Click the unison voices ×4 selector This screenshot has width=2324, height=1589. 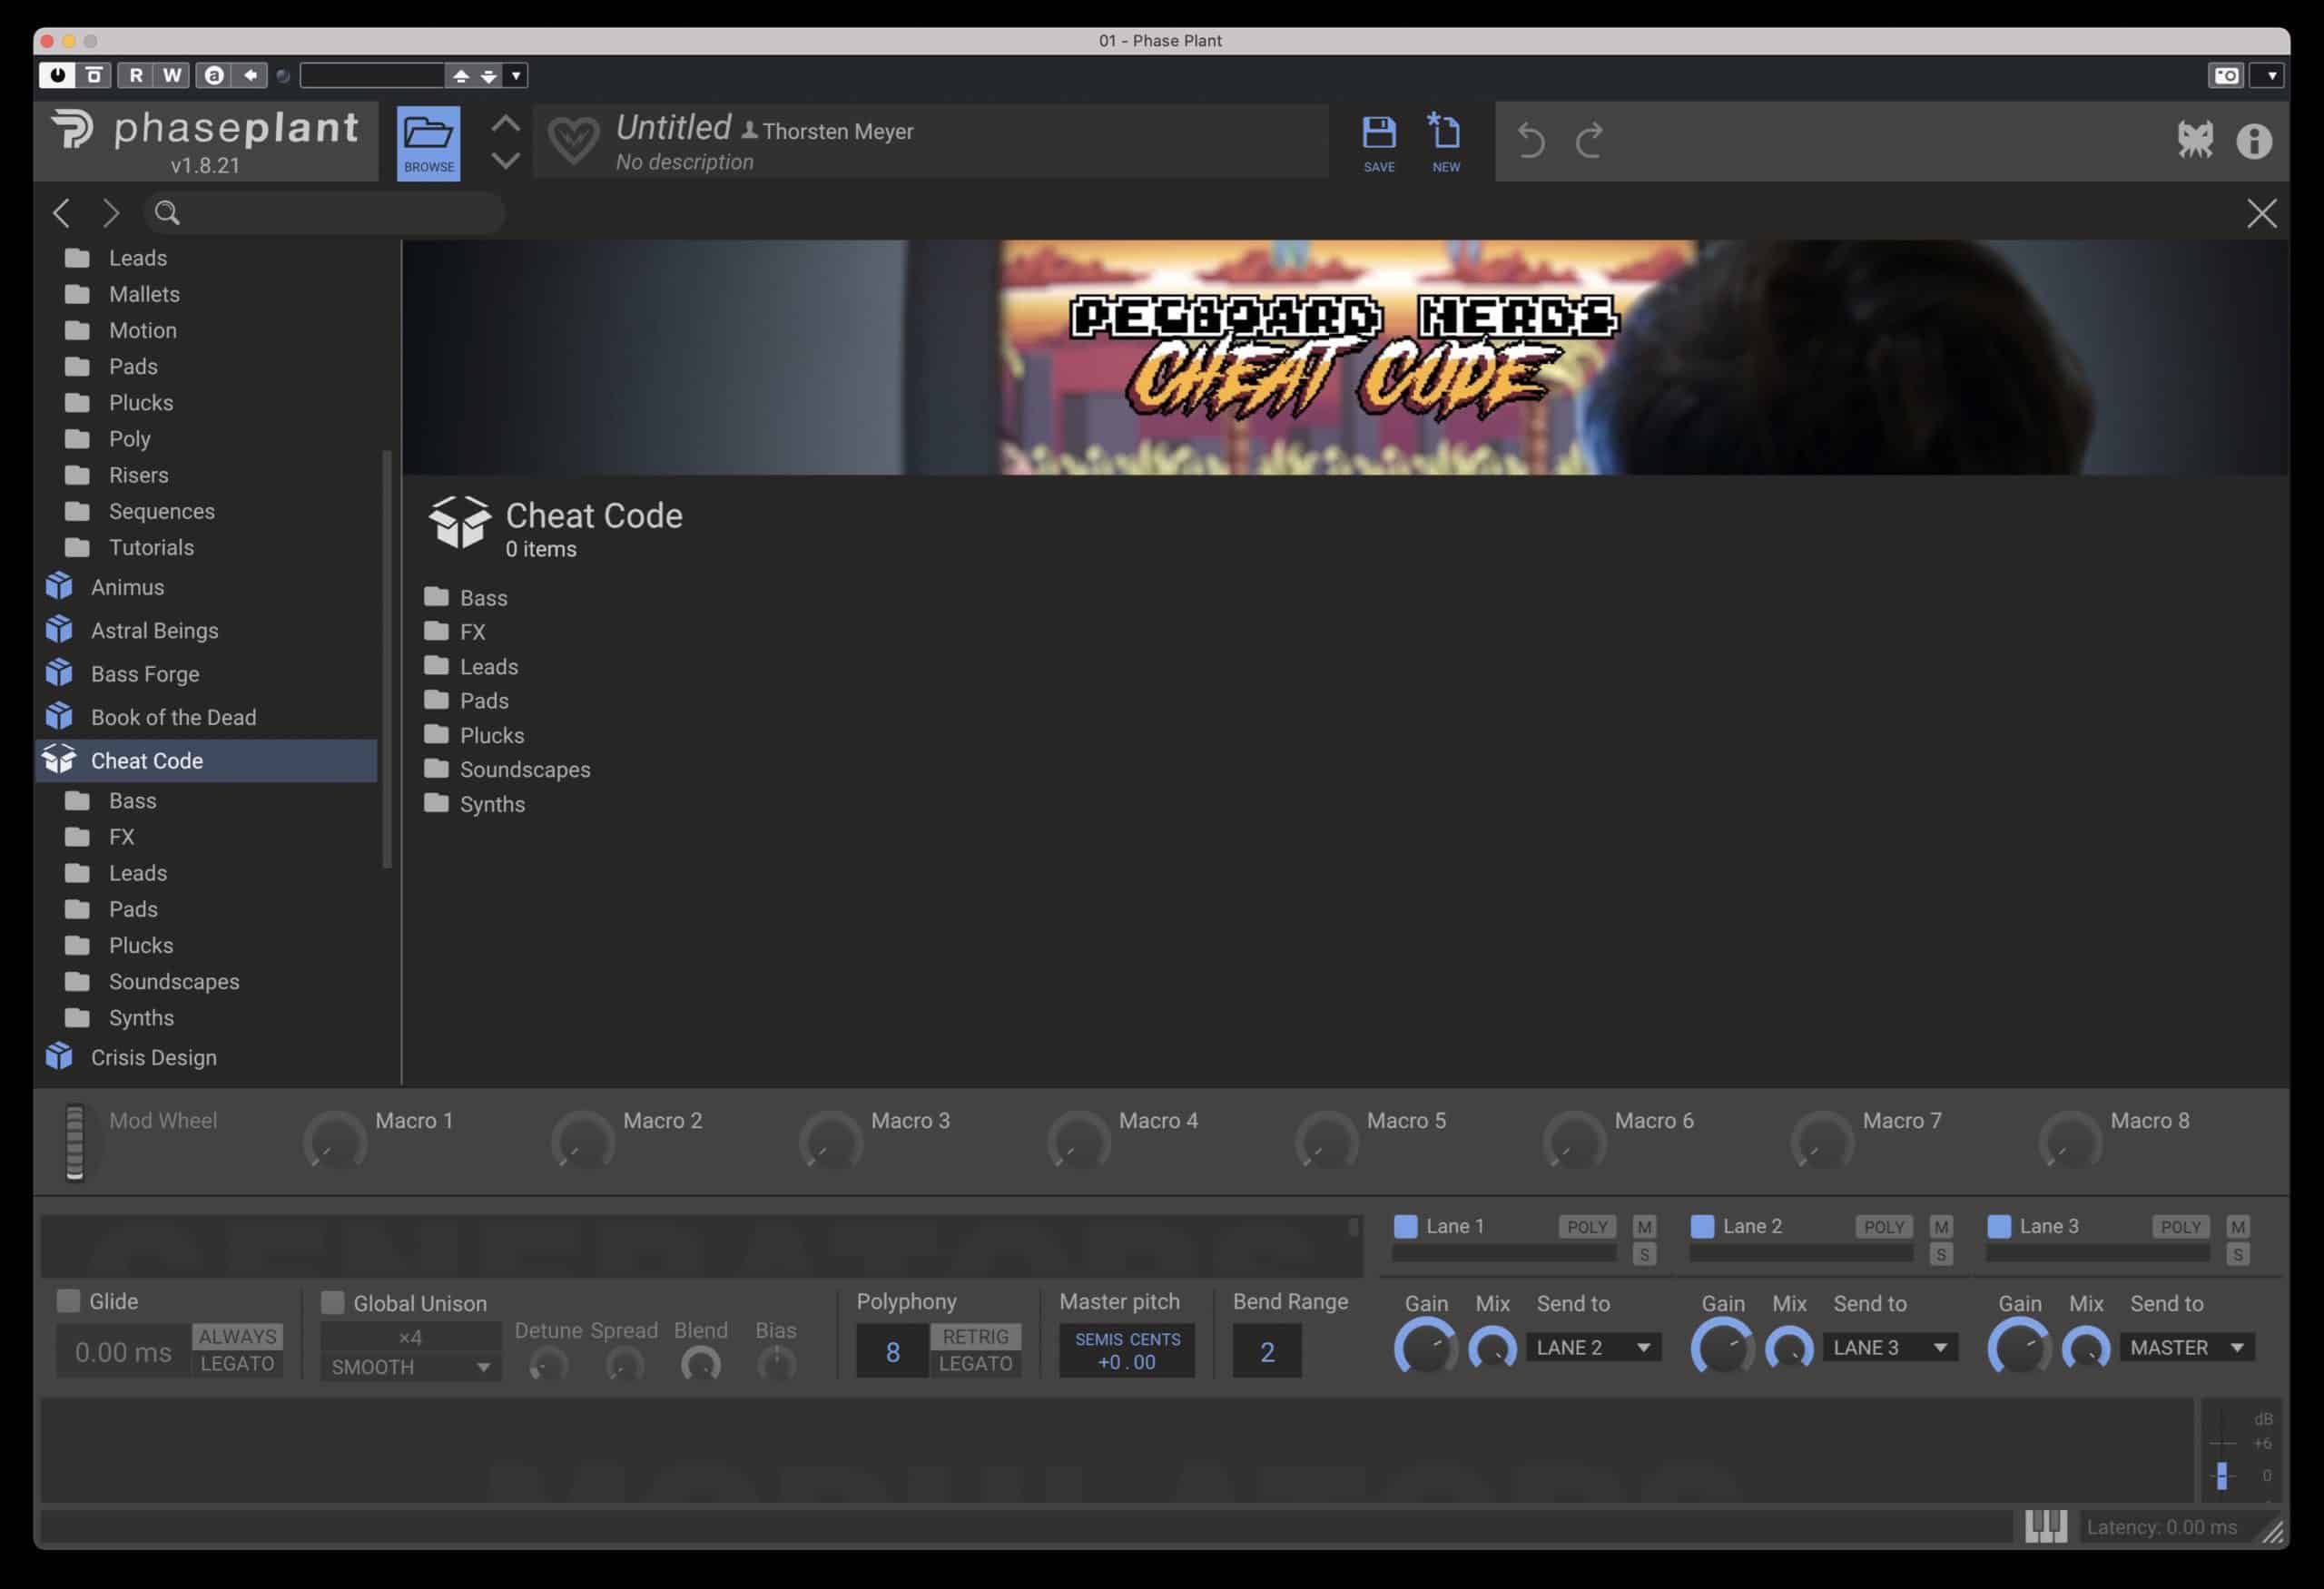tap(410, 1336)
